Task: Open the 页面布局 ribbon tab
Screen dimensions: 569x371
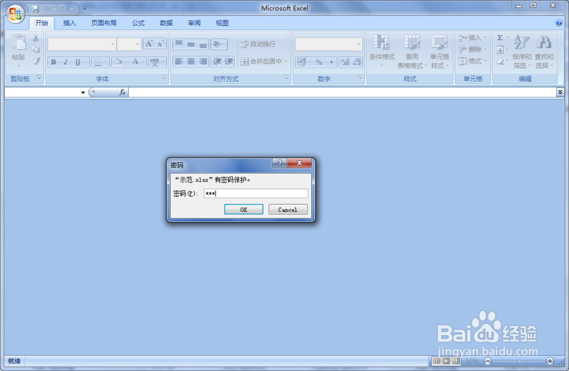Action: coord(104,23)
